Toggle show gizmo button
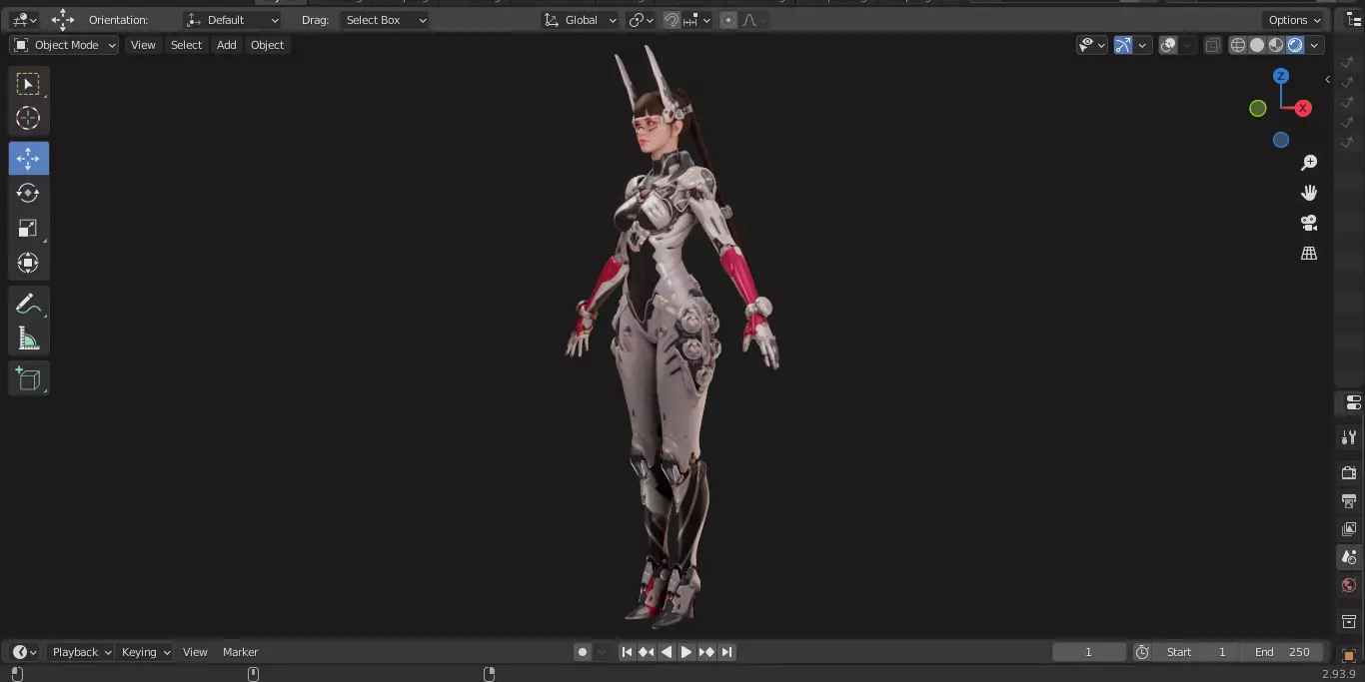The image size is (1365, 682). coord(1123,45)
